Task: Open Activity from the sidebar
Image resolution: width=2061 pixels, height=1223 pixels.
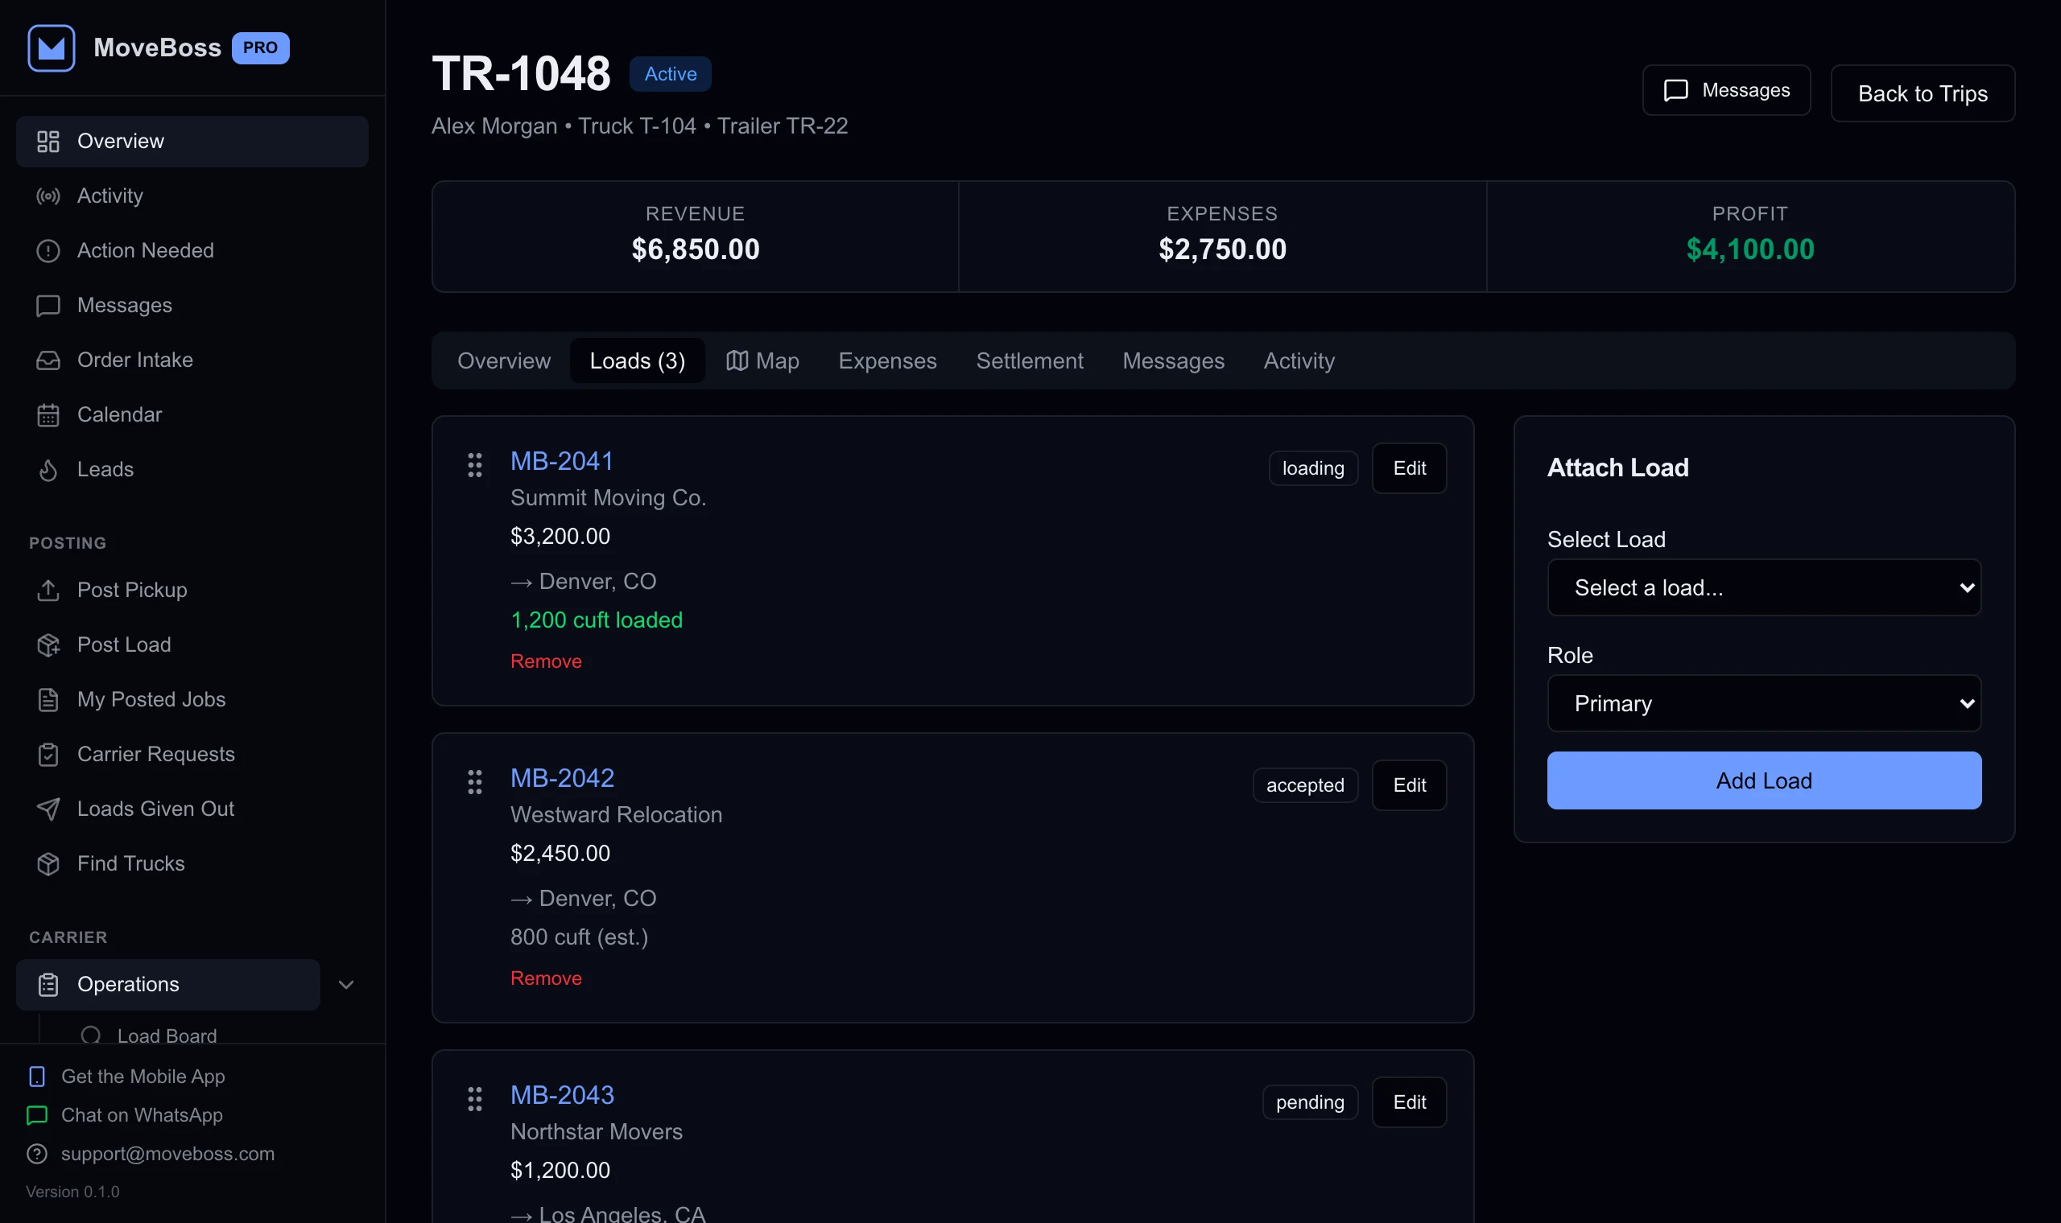Action: [192, 196]
